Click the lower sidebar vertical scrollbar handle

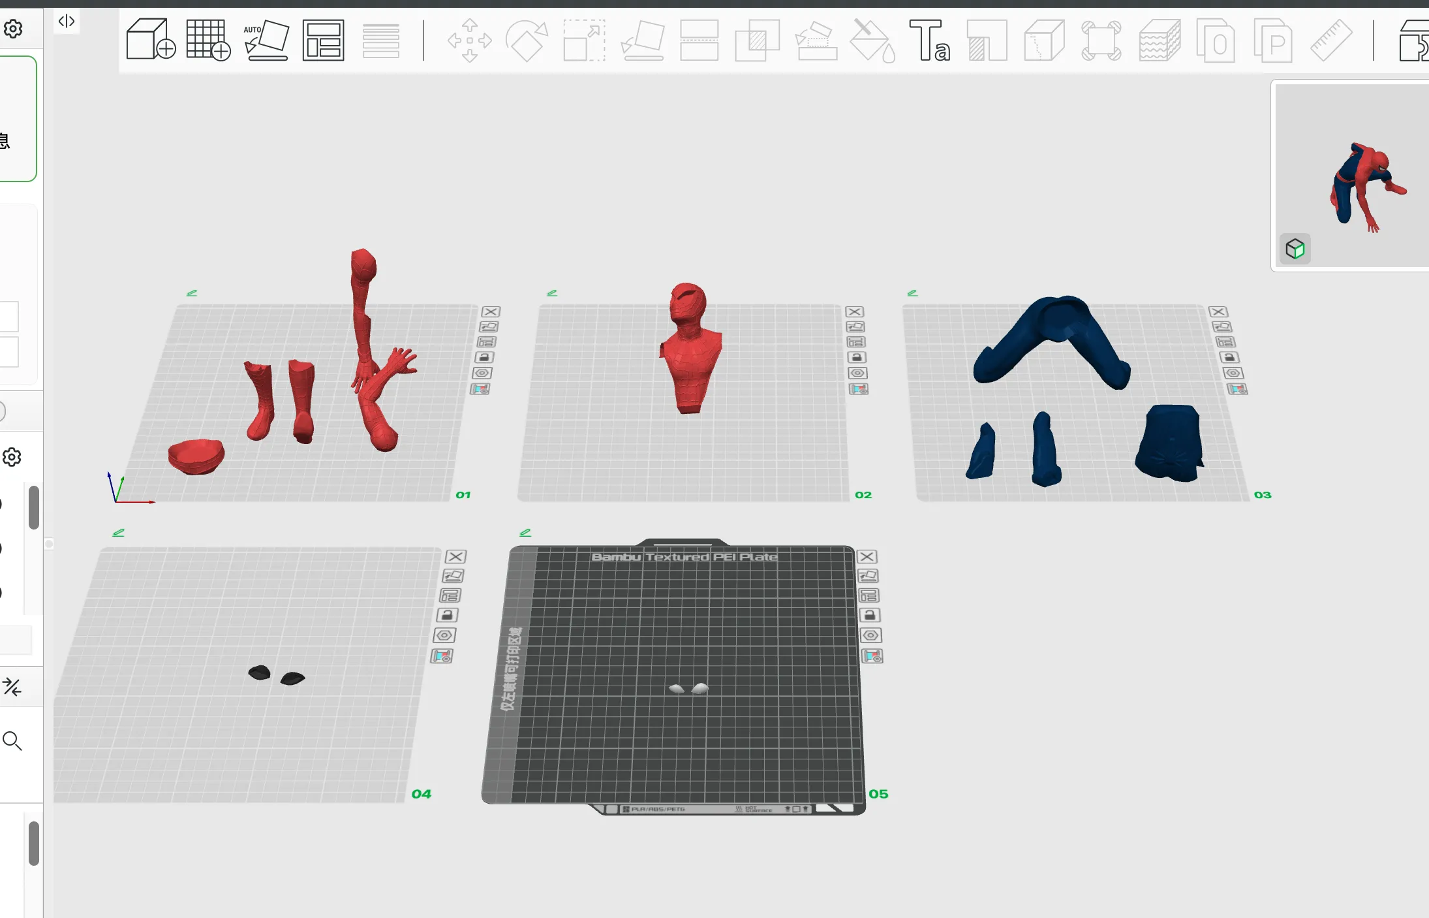(x=34, y=844)
